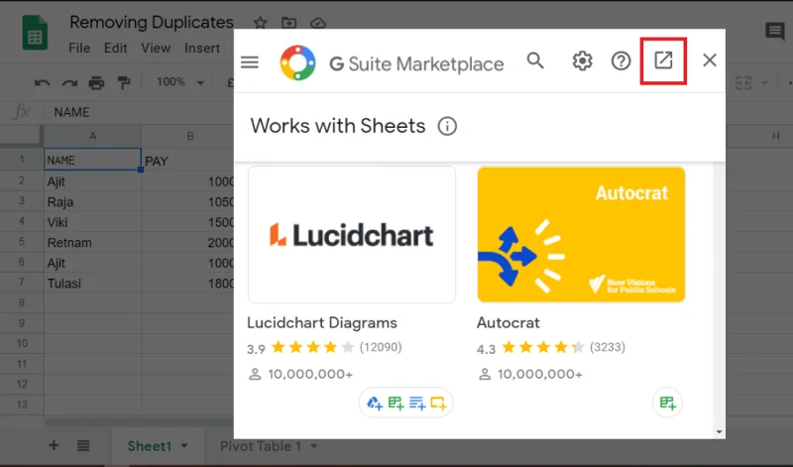793x467 pixels.
Task: Open the 100% zoom dropdown
Action: tap(180, 82)
